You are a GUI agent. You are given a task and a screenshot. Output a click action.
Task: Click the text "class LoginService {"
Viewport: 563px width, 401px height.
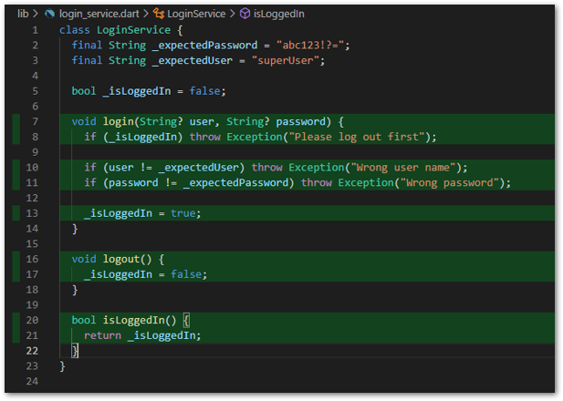click(121, 30)
